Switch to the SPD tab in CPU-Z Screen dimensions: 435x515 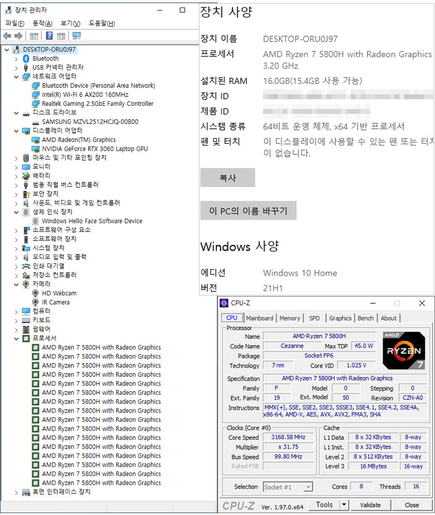coord(314,318)
